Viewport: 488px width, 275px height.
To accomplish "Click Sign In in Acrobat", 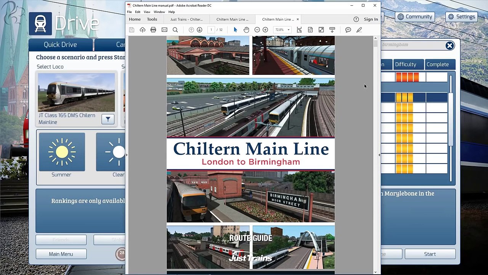I will click(371, 19).
